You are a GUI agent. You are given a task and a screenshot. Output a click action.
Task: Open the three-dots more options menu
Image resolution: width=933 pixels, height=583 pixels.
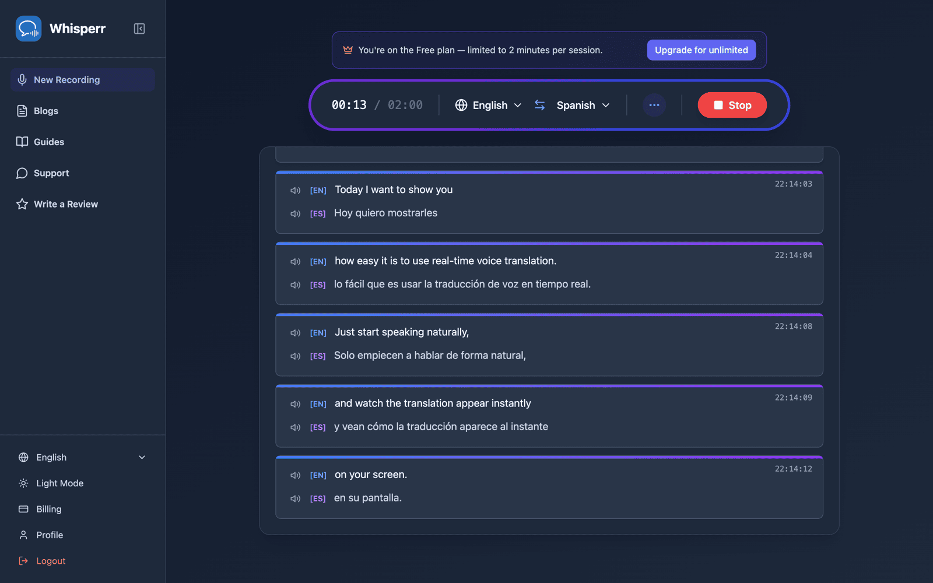point(654,105)
